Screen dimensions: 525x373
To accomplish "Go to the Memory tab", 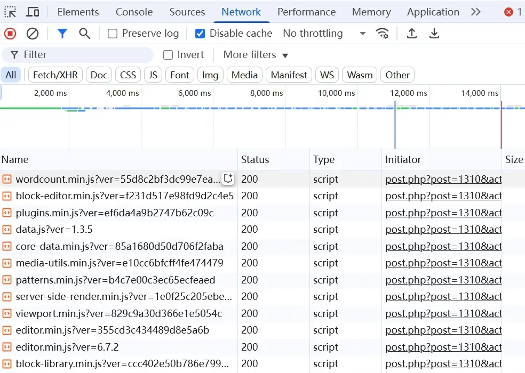I will (371, 12).
